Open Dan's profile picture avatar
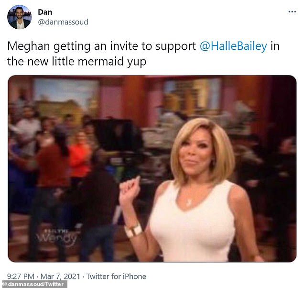 pos(19,17)
